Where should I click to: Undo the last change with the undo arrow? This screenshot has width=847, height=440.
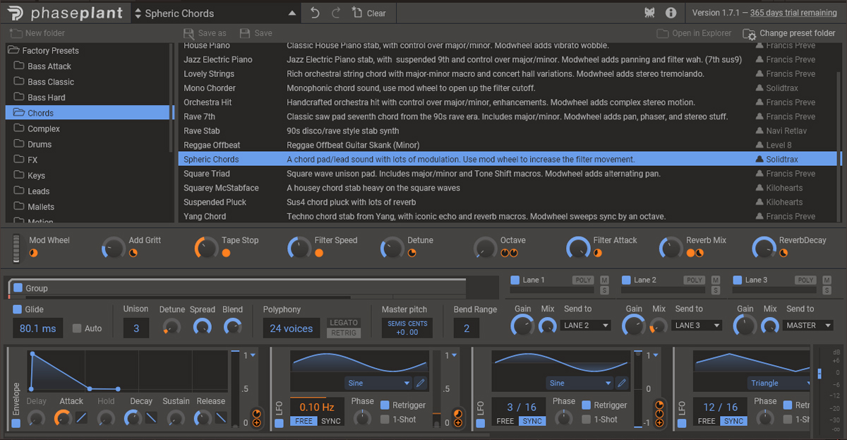tap(315, 13)
